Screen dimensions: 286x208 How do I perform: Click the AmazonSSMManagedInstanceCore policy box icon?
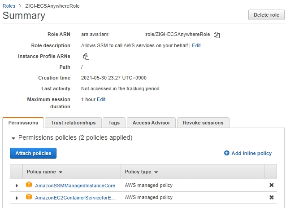point(29,185)
